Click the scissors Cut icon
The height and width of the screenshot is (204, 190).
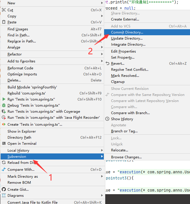(4, 10)
